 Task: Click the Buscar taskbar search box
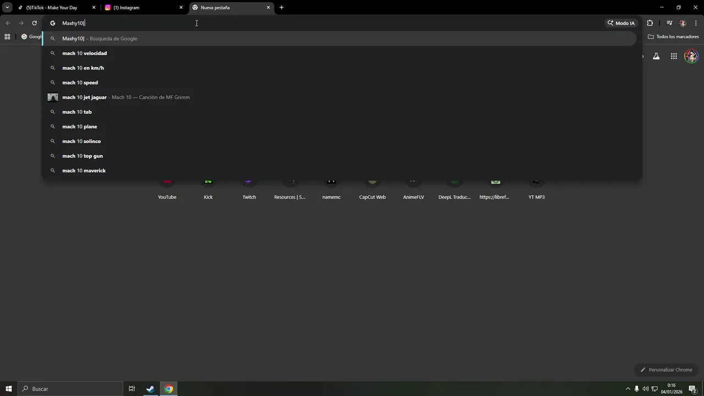pos(70,389)
